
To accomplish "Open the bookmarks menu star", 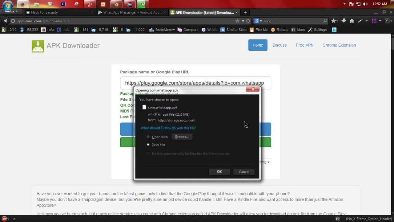I will point(335,21).
